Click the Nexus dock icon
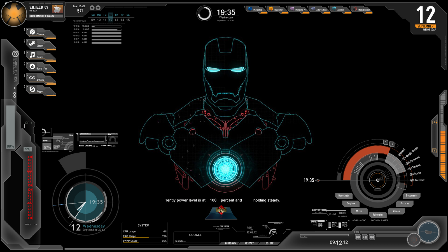The height and width of the screenshot is (252, 448). coord(221,213)
